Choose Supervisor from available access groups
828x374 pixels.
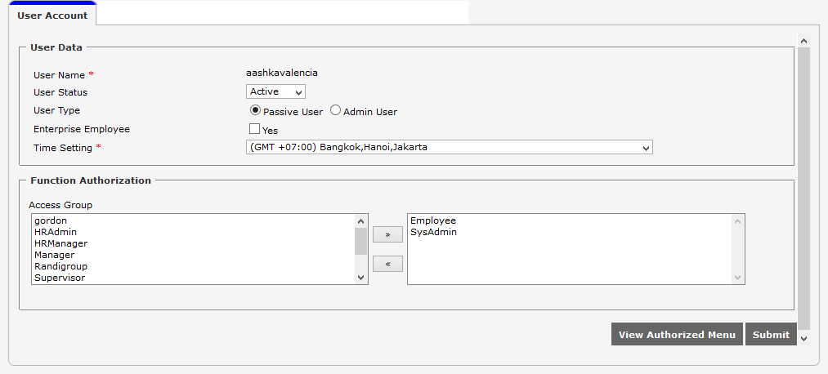[60, 278]
